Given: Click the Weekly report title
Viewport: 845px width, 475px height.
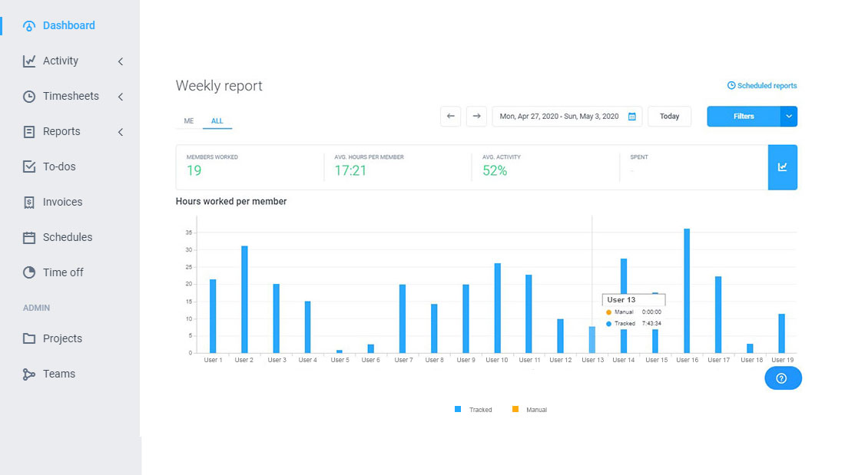Looking at the screenshot, I should (219, 86).
